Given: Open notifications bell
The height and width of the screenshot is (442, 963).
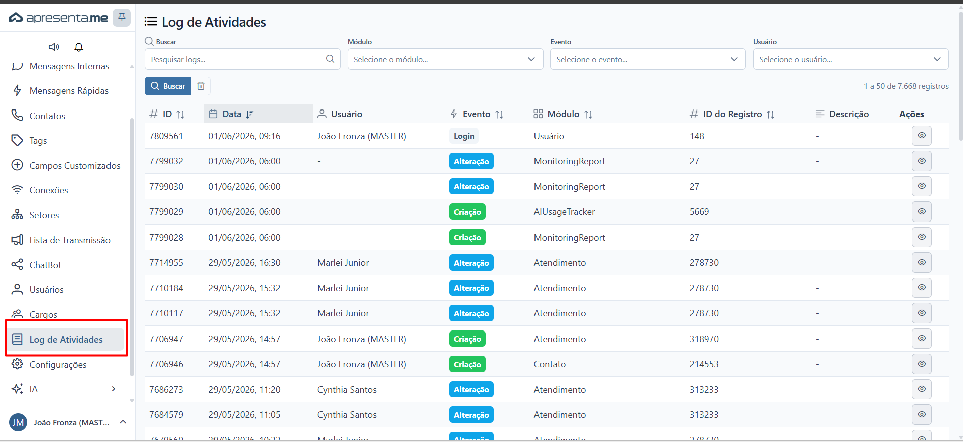Looking at the screenshot, I should 79,47.
